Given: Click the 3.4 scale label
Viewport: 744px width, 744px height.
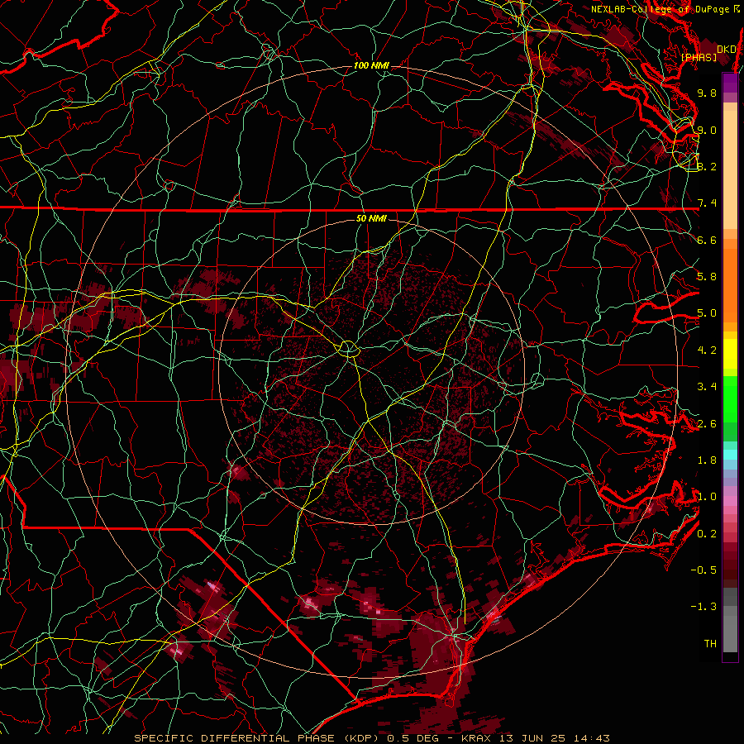Looking at the screenshot, I should click(707, 387).
